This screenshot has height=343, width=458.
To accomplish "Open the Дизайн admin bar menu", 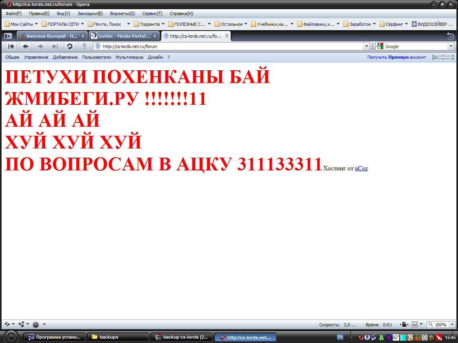I will click(x=155, y=57).
